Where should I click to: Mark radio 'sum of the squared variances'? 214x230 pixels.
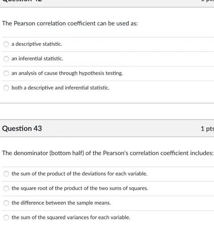[6, 218]
